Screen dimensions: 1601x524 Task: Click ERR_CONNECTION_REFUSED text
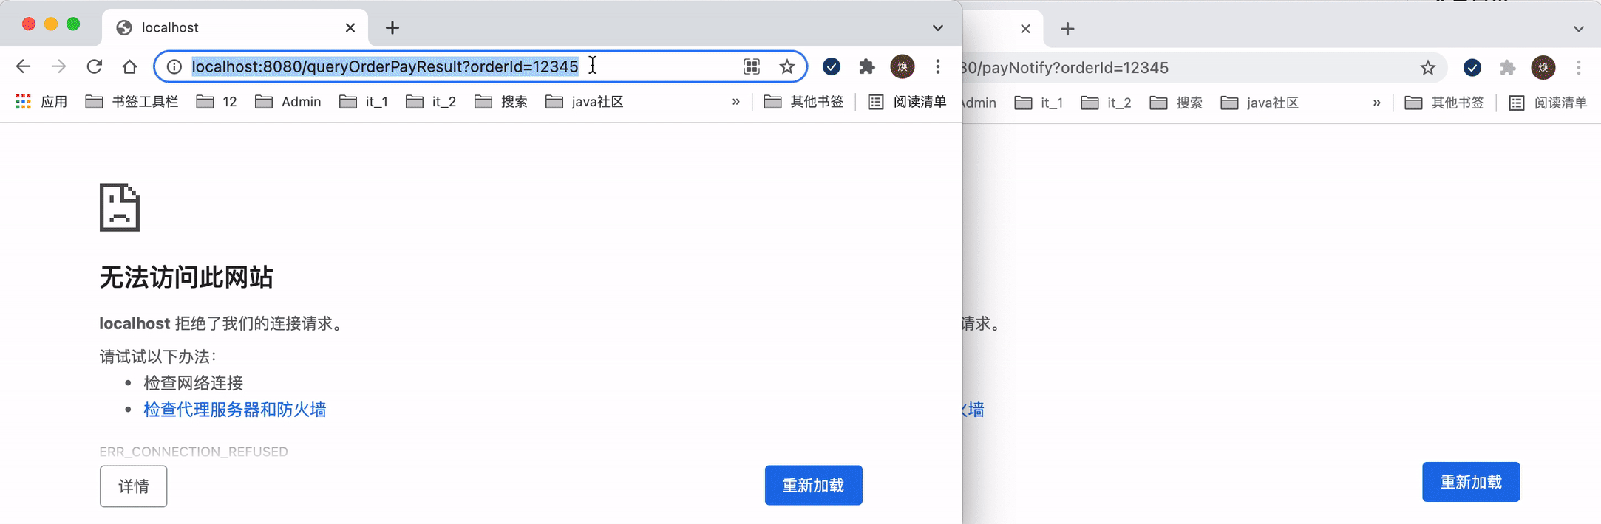[194, 452]
